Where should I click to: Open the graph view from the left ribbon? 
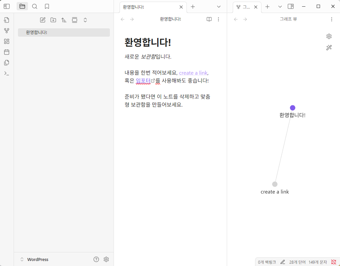[6, 30]
